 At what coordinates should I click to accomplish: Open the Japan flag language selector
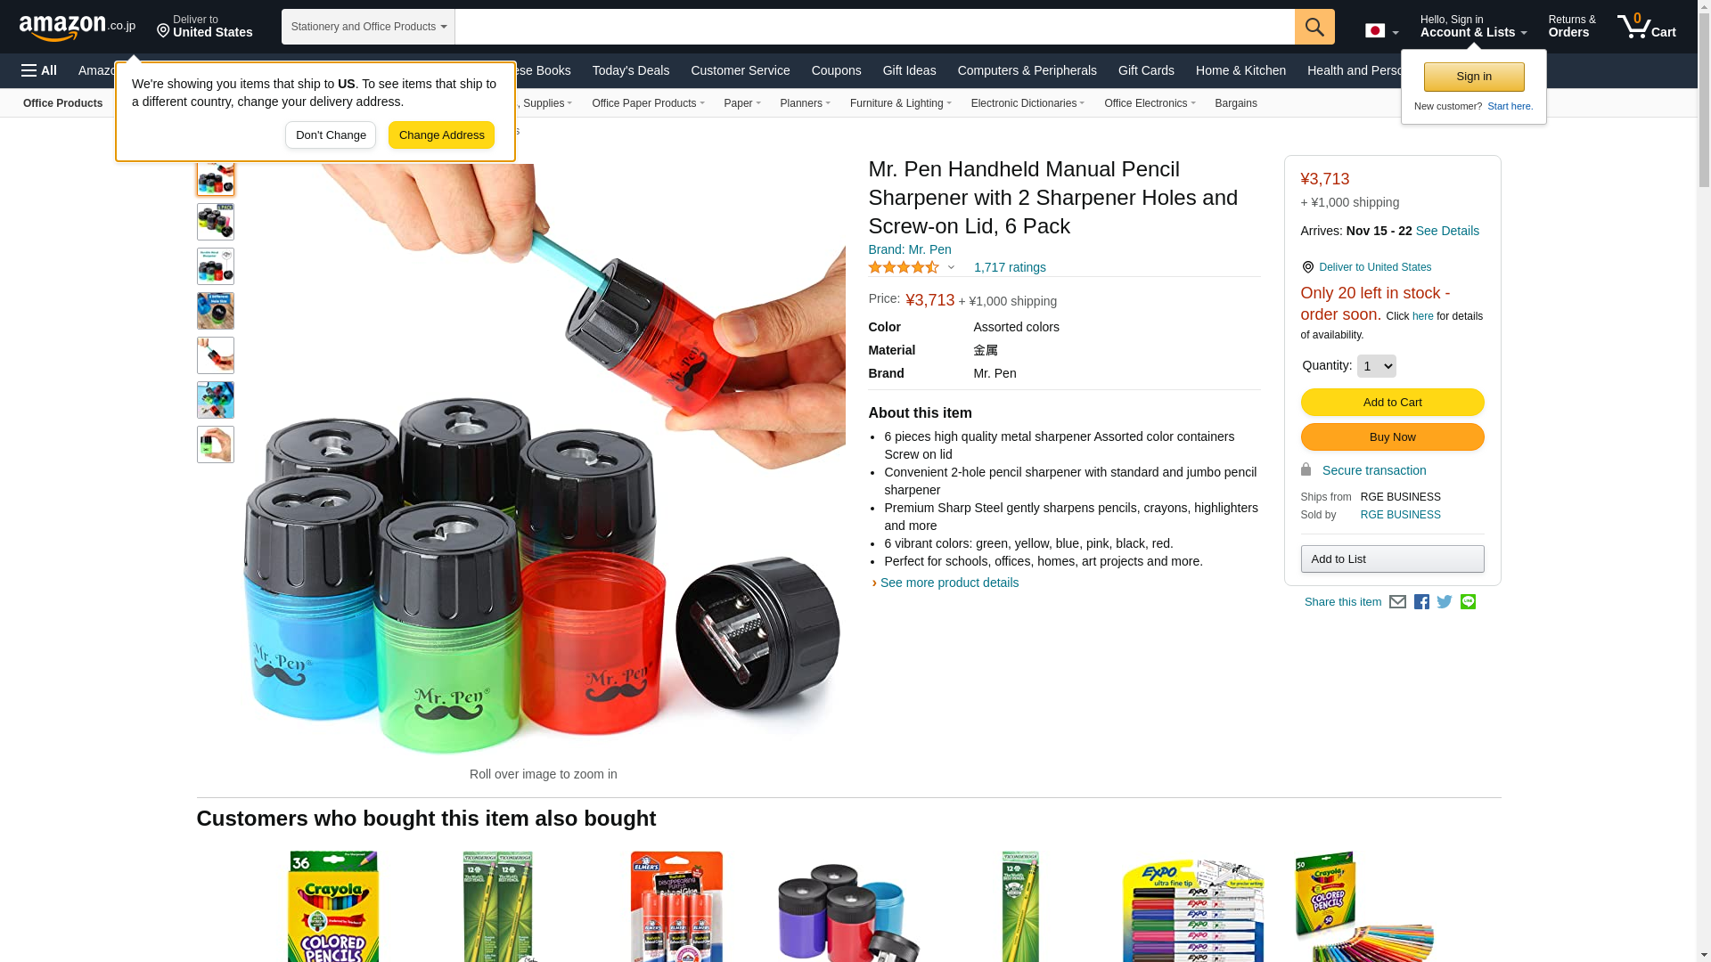pyautogui.click(x=1381, y=30)
